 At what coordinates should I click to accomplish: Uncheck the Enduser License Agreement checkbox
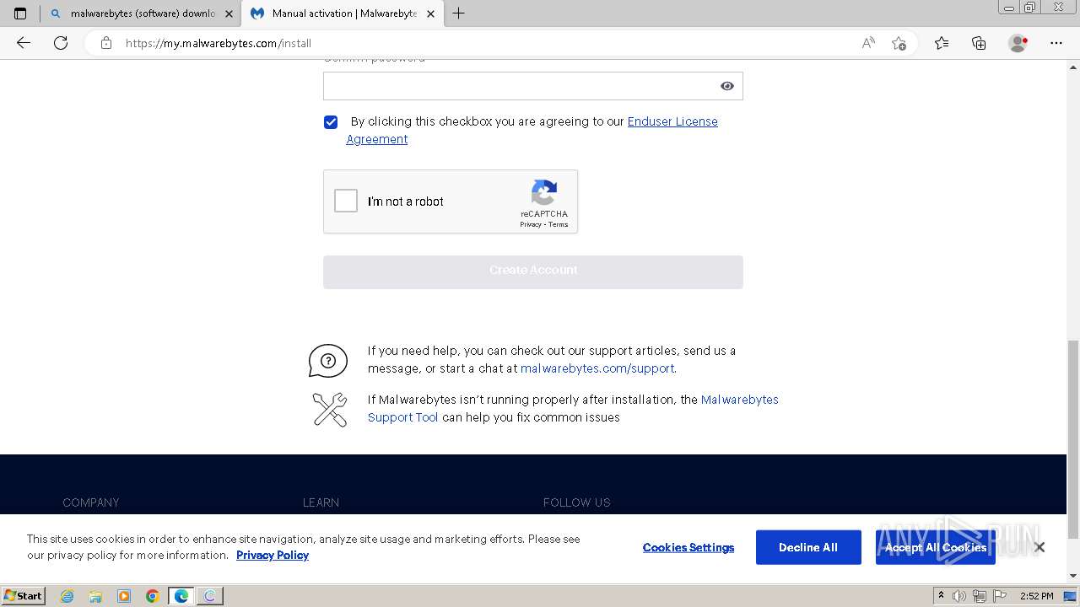(x=331, y=122)
